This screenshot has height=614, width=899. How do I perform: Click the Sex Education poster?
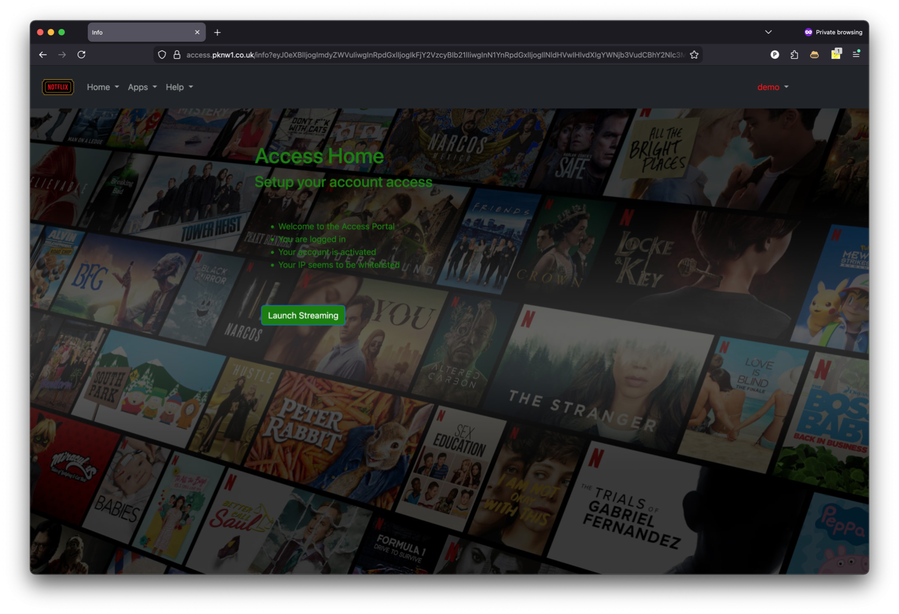(x=452, y=468)
